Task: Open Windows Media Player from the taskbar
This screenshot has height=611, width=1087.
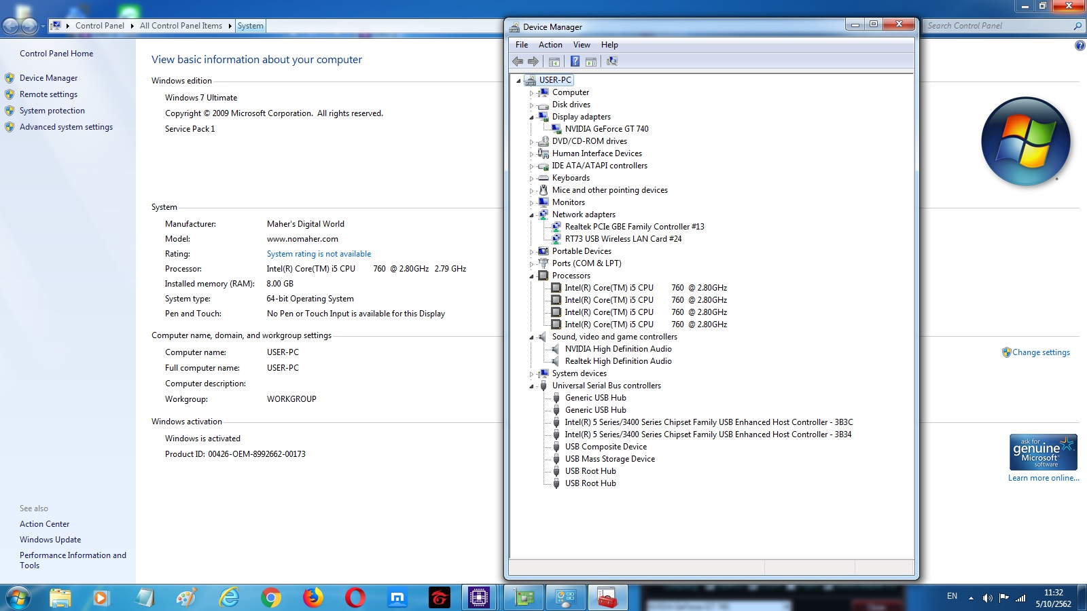Action: (101, 597)
